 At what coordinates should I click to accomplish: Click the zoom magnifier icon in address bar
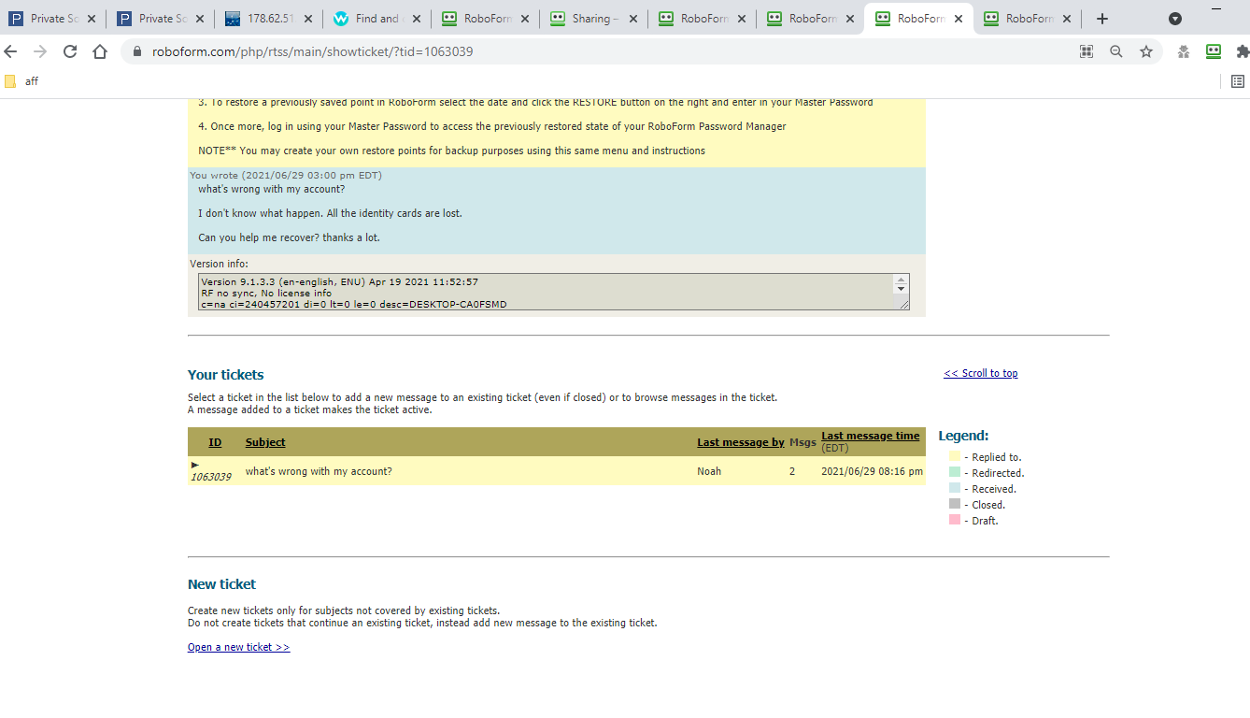(x=1116, y=51)
